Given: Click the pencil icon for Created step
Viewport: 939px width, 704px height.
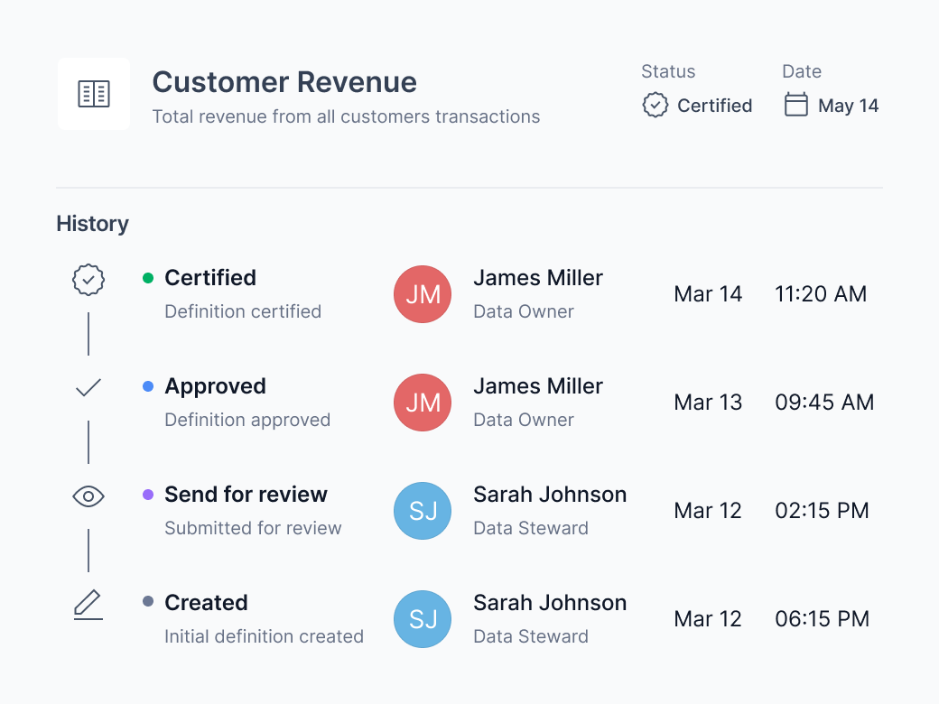Looking at the screenshot, I should click(x=88, y=605).
